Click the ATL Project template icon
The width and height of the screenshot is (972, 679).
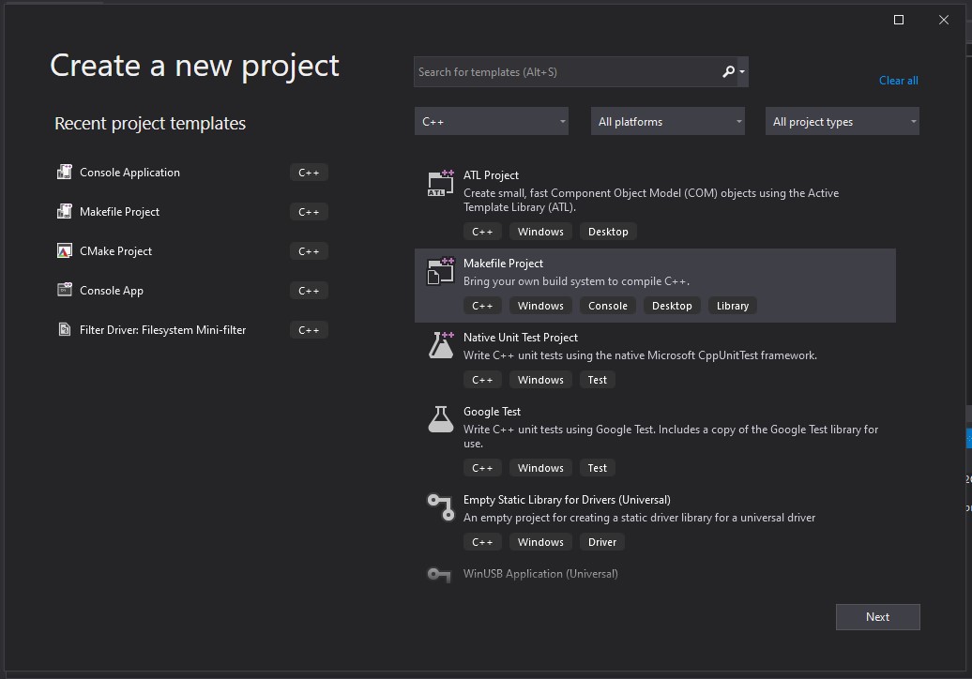(x=441, y=184)
